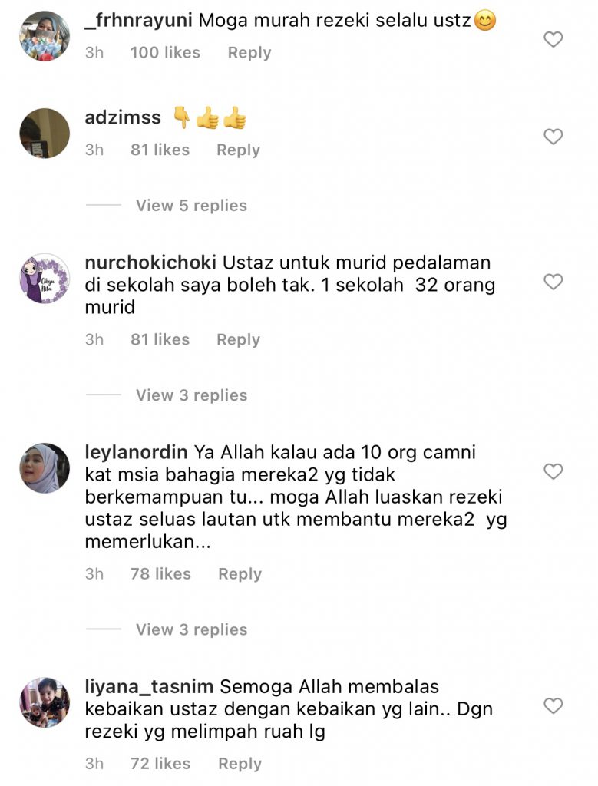The image size is (598, 786).
Task: Reply to leylanordin's comment
Action: (240, 573)
